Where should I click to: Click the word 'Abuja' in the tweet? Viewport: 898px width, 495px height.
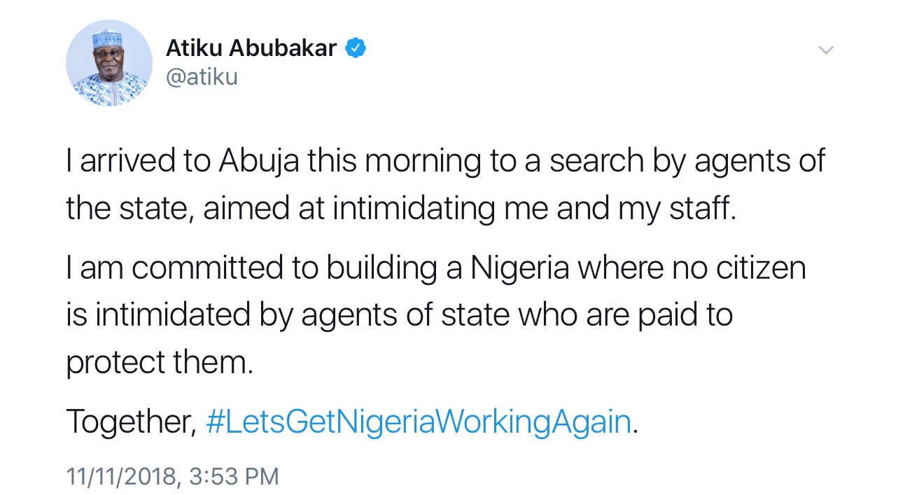pos(260,162)
